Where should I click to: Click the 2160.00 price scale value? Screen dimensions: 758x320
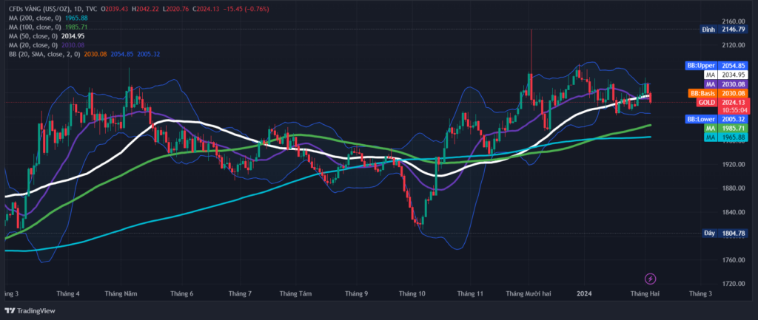pos(734,21)
